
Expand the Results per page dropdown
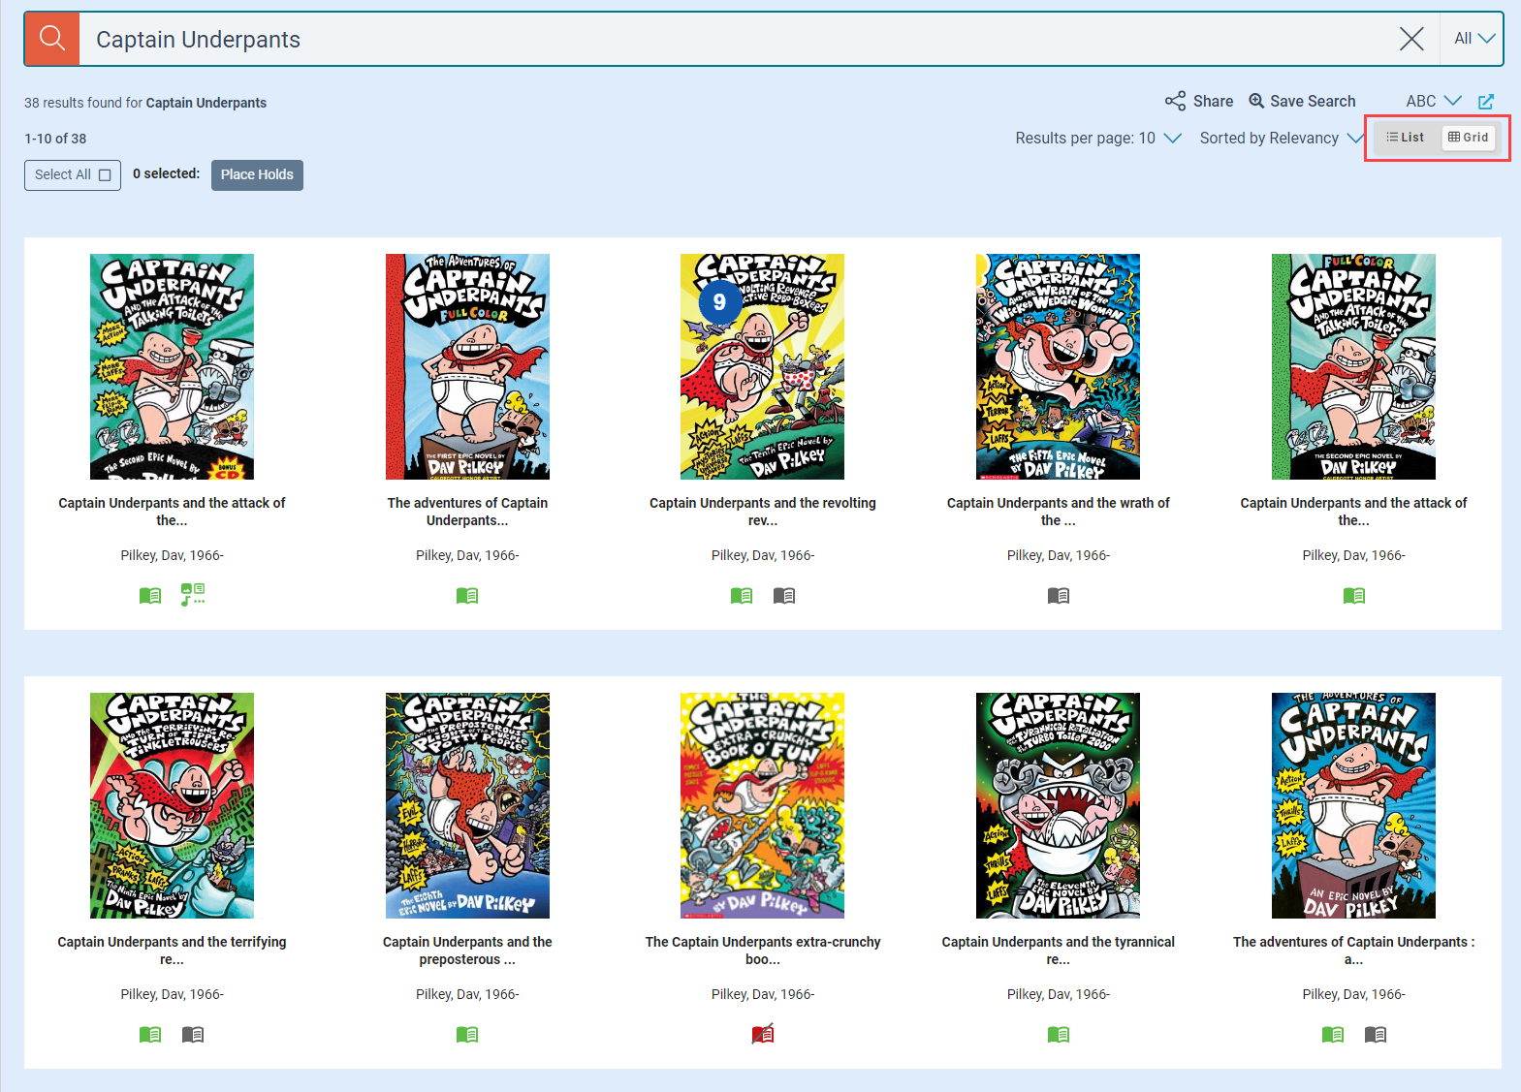1098,138
